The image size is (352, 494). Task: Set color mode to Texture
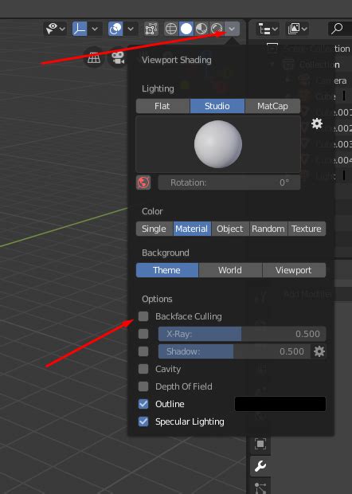pos(307,229)
